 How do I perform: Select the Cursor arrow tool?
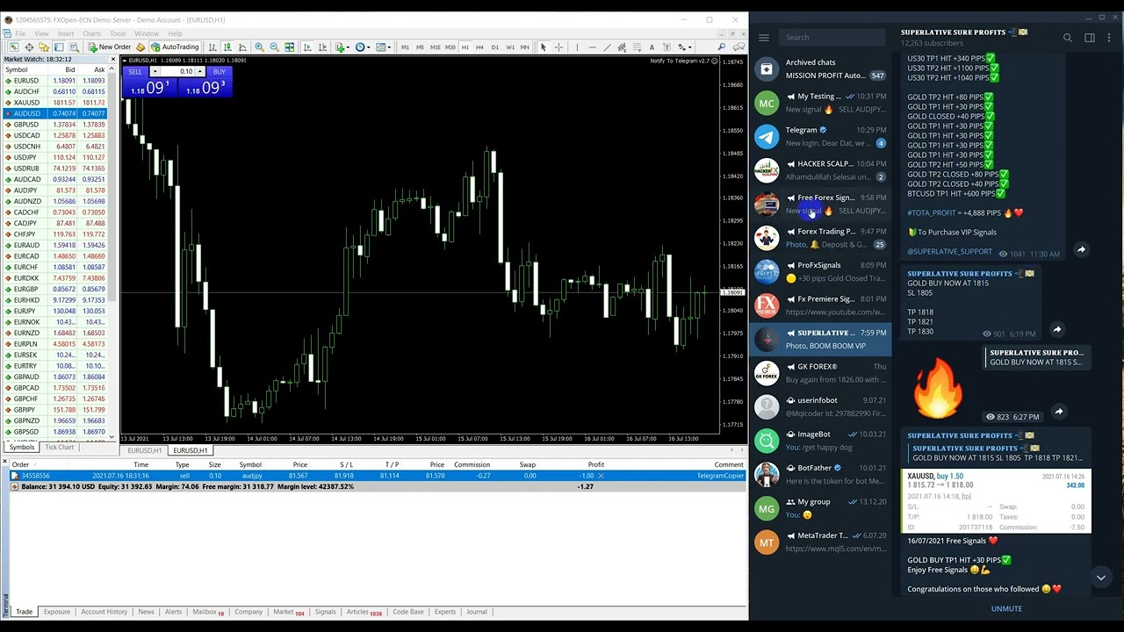544,47
